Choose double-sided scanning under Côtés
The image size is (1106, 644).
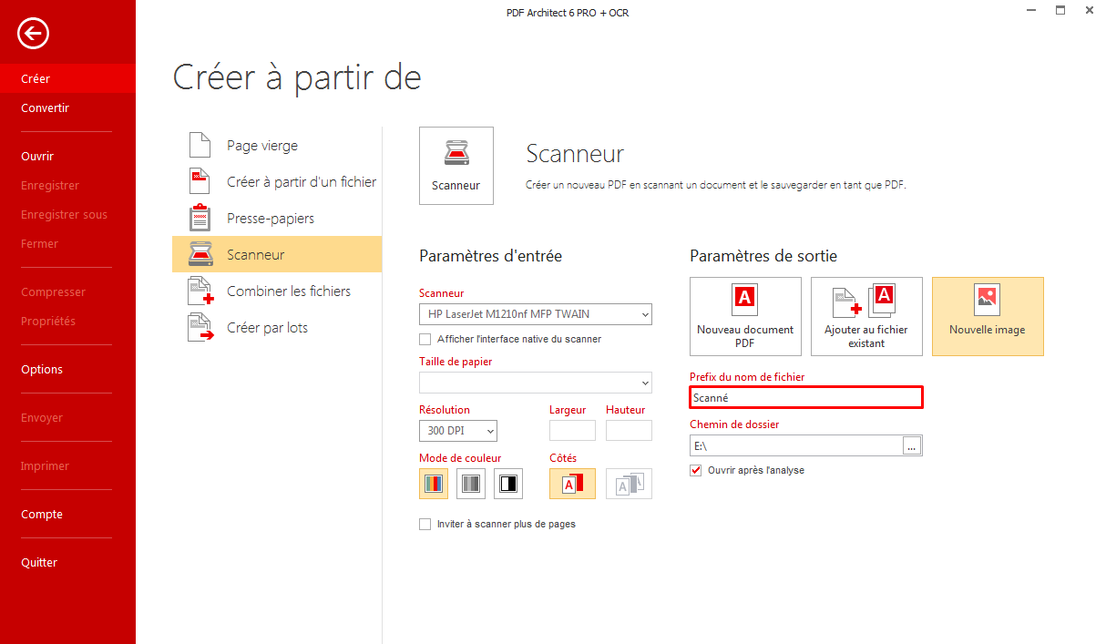tap(630, 484)
